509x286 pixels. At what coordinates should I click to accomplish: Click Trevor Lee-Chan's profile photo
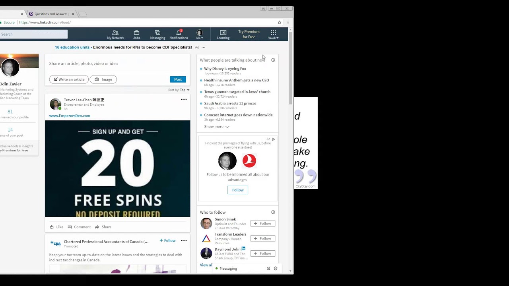point(55,104)
